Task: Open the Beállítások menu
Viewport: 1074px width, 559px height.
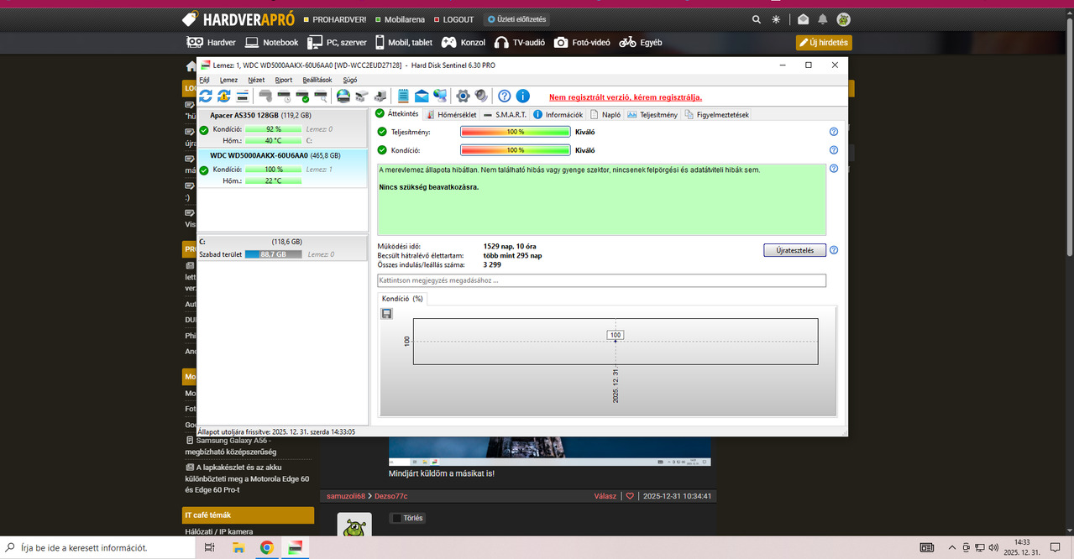Action: point(318,80)
